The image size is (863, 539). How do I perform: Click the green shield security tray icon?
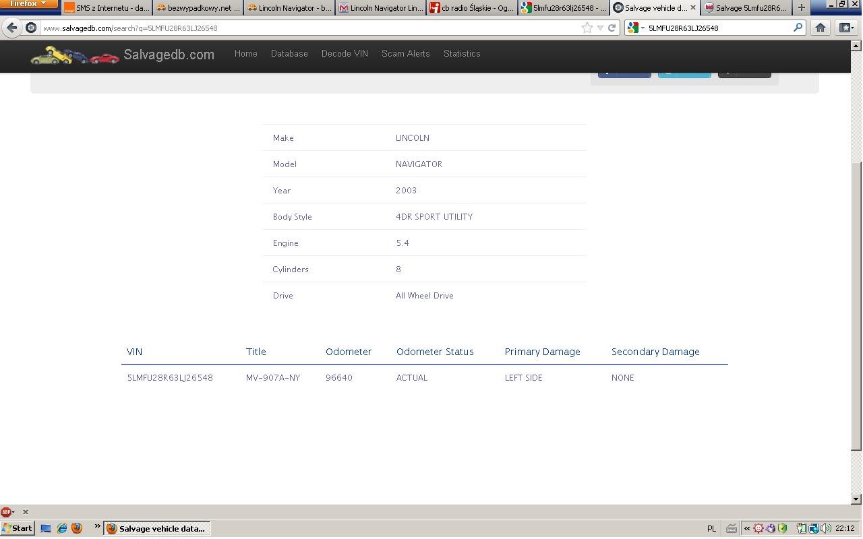coord(782,529)
